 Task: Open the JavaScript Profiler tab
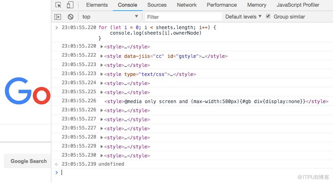(298, 5)
